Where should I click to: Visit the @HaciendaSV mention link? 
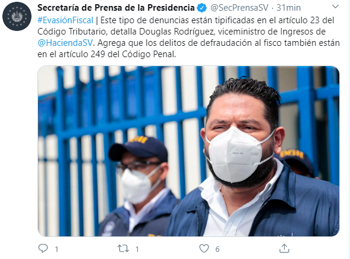[65, 42]
